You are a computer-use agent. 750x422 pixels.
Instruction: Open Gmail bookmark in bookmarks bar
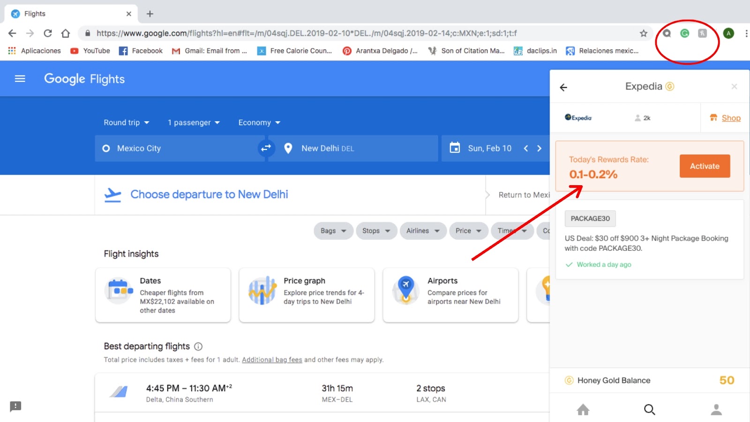210,51
